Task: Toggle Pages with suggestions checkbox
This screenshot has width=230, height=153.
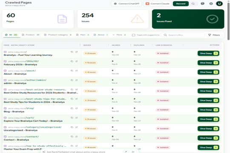Action: (x=133, y=35)
